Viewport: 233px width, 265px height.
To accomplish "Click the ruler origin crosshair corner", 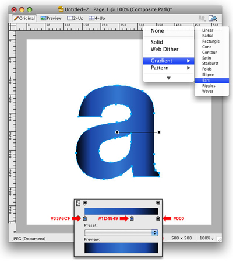I will (x=12, y=27).
